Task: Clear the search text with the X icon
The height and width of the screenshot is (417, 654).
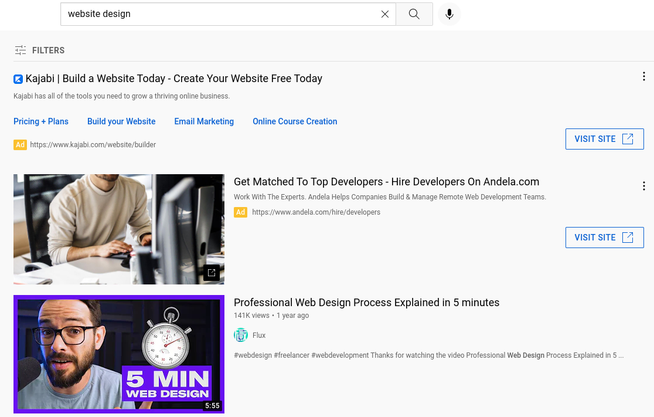Action: [385, 14]
